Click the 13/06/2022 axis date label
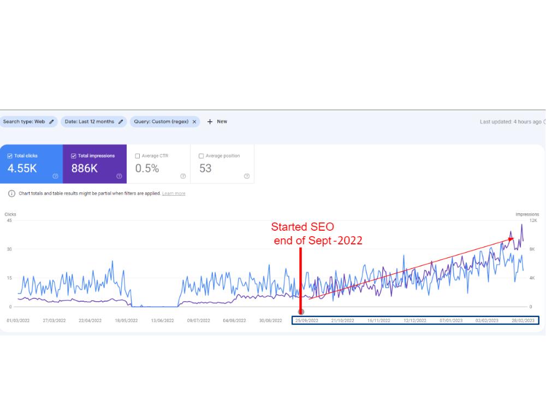The width and height of the screenshot is (546, 410). click(x=162, y=320)
